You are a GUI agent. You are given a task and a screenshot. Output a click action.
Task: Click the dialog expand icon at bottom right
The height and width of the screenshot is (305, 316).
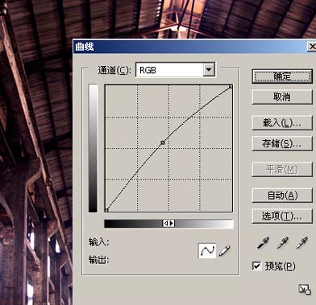[305, 290]
